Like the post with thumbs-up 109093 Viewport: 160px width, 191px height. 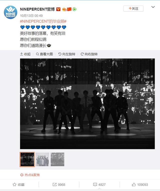click(140, 185)
